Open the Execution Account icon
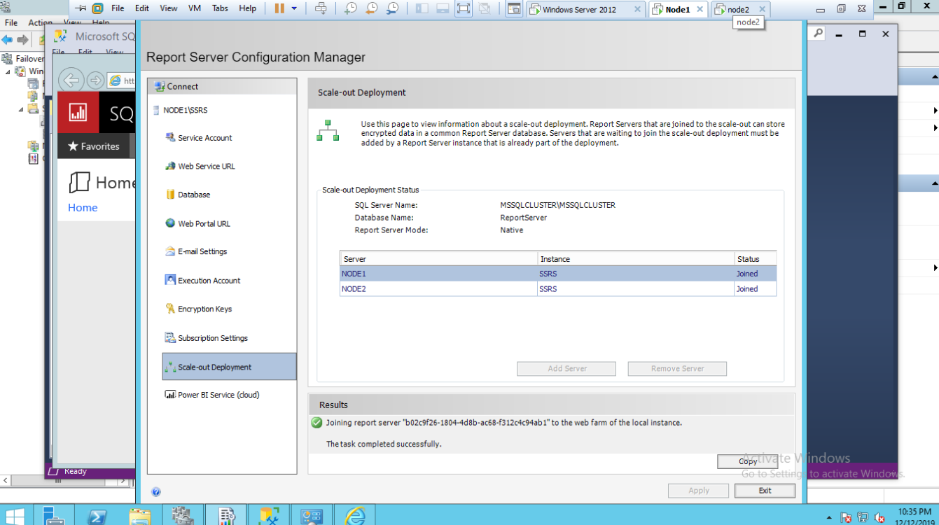Image resolution: width=939 pixels, height=525 pixels. [x=170, y=280]
